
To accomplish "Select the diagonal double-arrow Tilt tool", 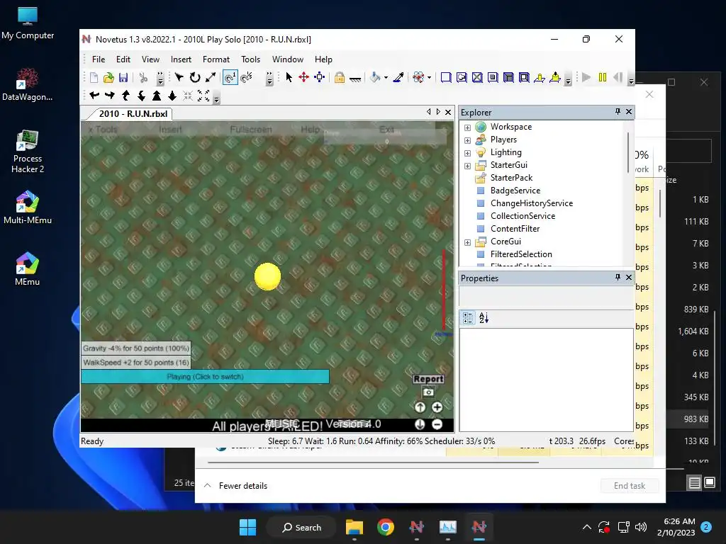I will [x=211, y=77].
